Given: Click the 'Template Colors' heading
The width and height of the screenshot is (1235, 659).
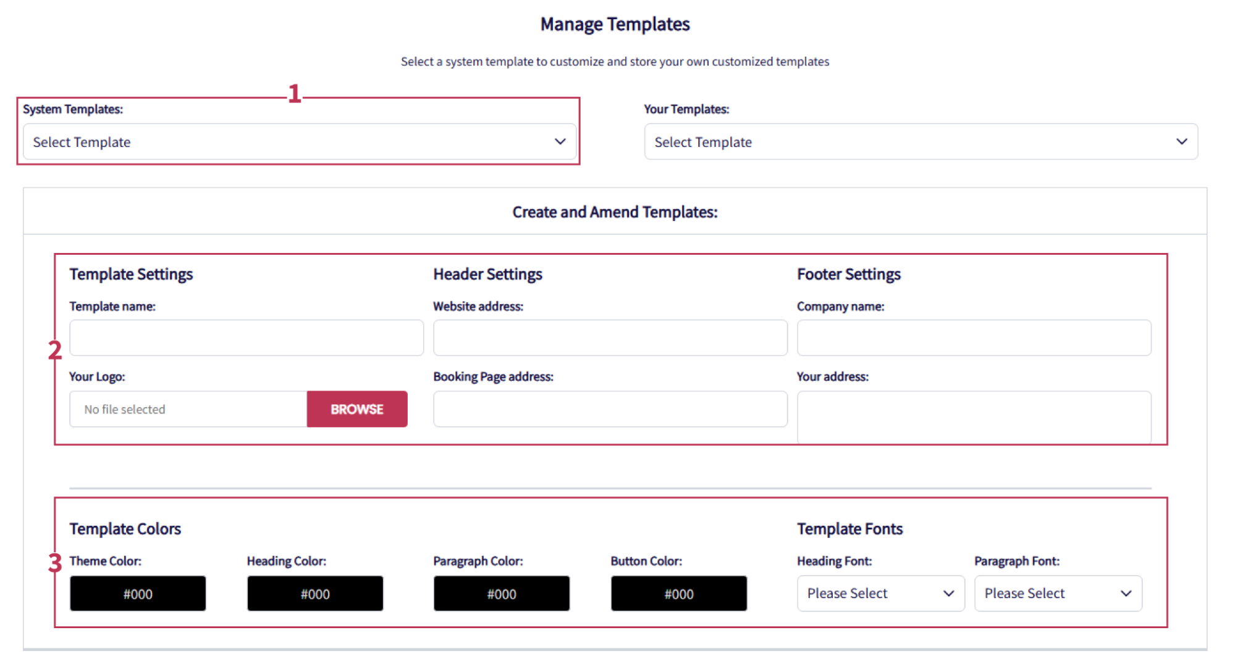Looking at the screenshot, I should pyautogui.click(x=125, y=529).
